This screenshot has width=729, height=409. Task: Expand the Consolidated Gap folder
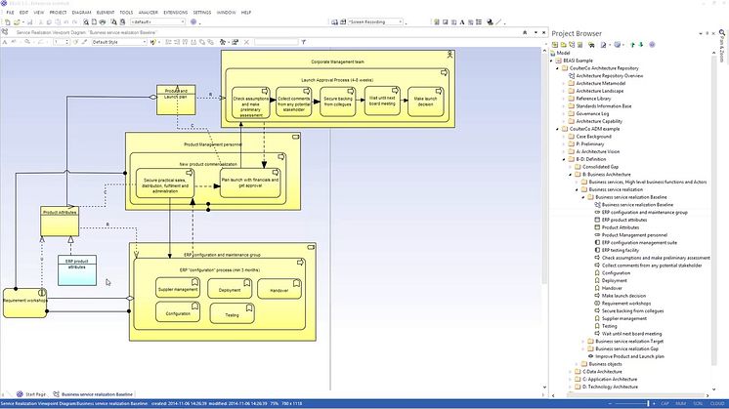(571, 167)
